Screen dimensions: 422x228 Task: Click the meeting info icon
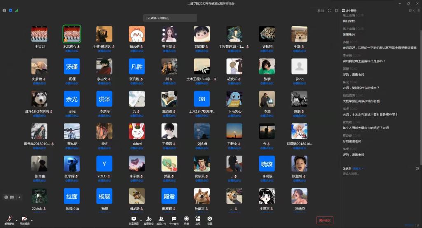5,10
